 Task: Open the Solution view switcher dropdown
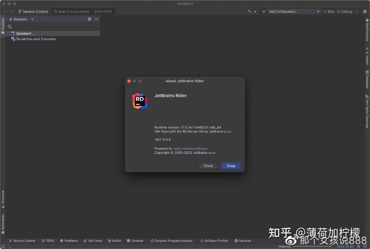point(32,19)
